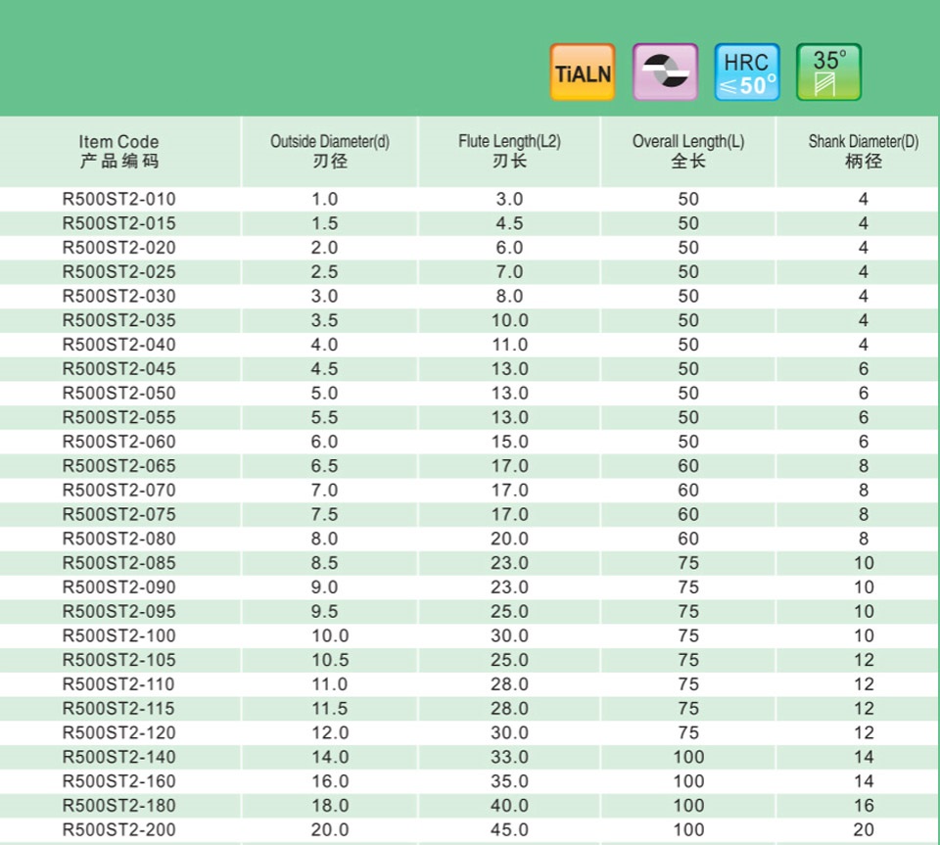Image resolution: width=940 pixels, height=845 pixels.
Task: Click flute length value 4.5
Action: coord(509,223)
